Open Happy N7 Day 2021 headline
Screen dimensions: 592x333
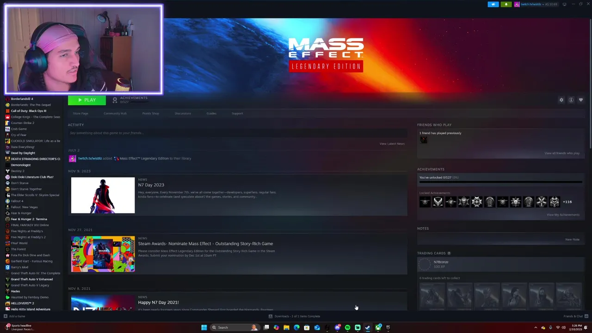(x=158, y=302)
